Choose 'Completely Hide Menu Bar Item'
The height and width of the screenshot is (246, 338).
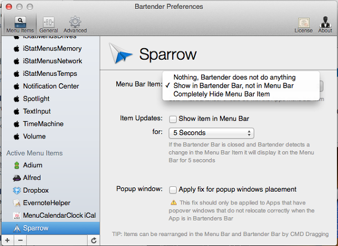point(241,94)
